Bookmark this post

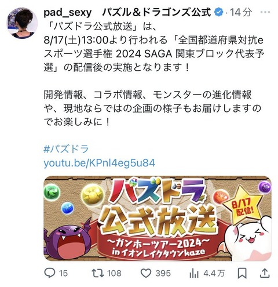[x=242, y=273]
